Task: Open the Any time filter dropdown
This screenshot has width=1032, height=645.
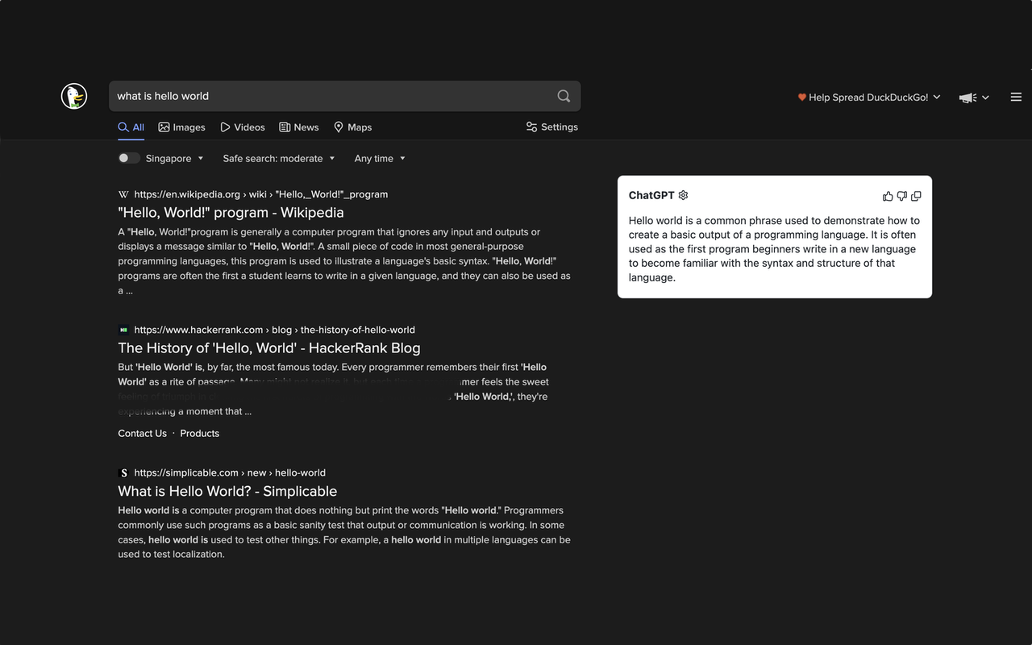Action: pos(380,159)
